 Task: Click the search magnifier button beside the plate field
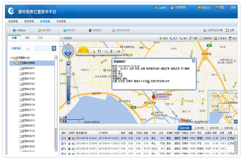coord(54,48)
